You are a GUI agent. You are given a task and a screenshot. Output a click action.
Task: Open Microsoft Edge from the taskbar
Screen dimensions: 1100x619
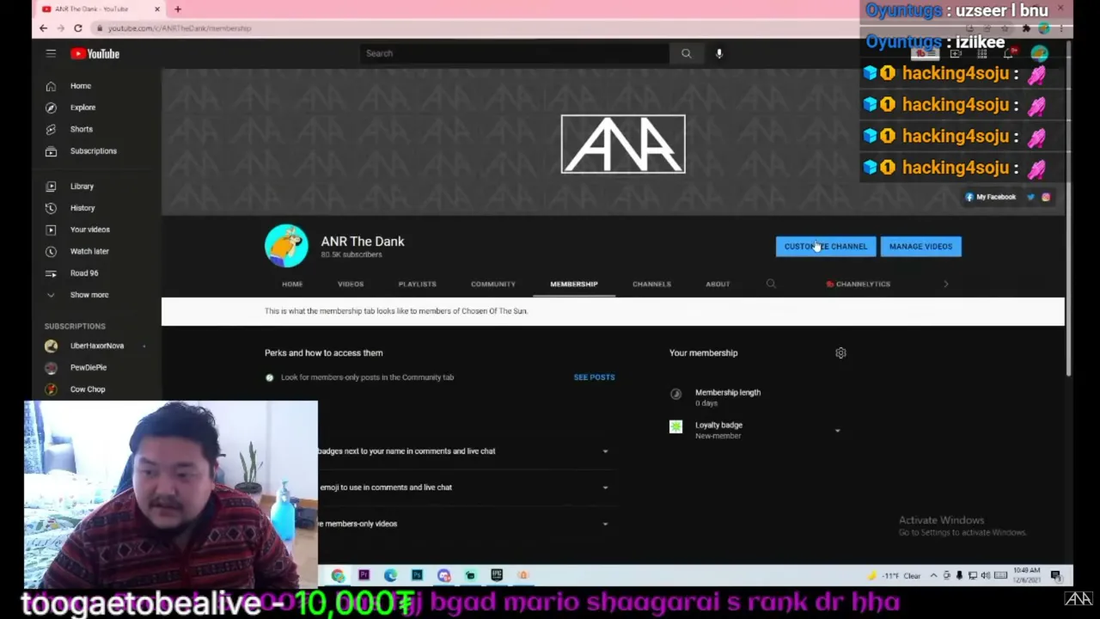pos(390,575)
